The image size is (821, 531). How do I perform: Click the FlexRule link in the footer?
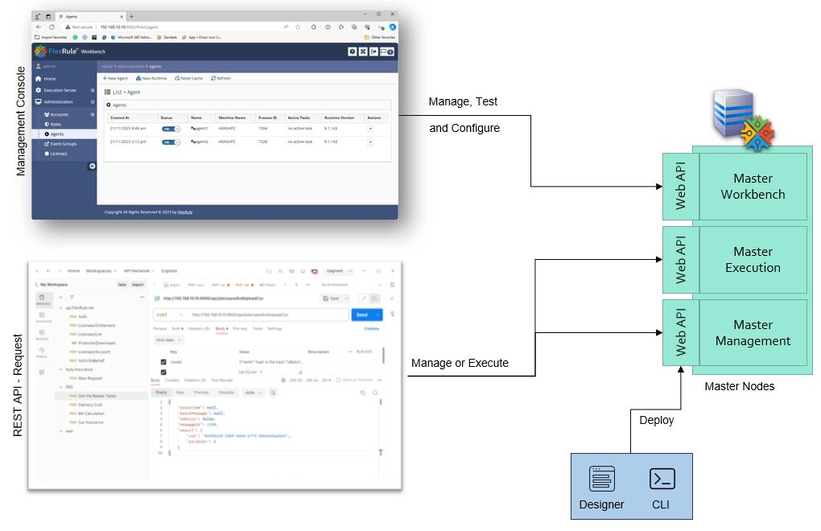(x=185, y=212)
